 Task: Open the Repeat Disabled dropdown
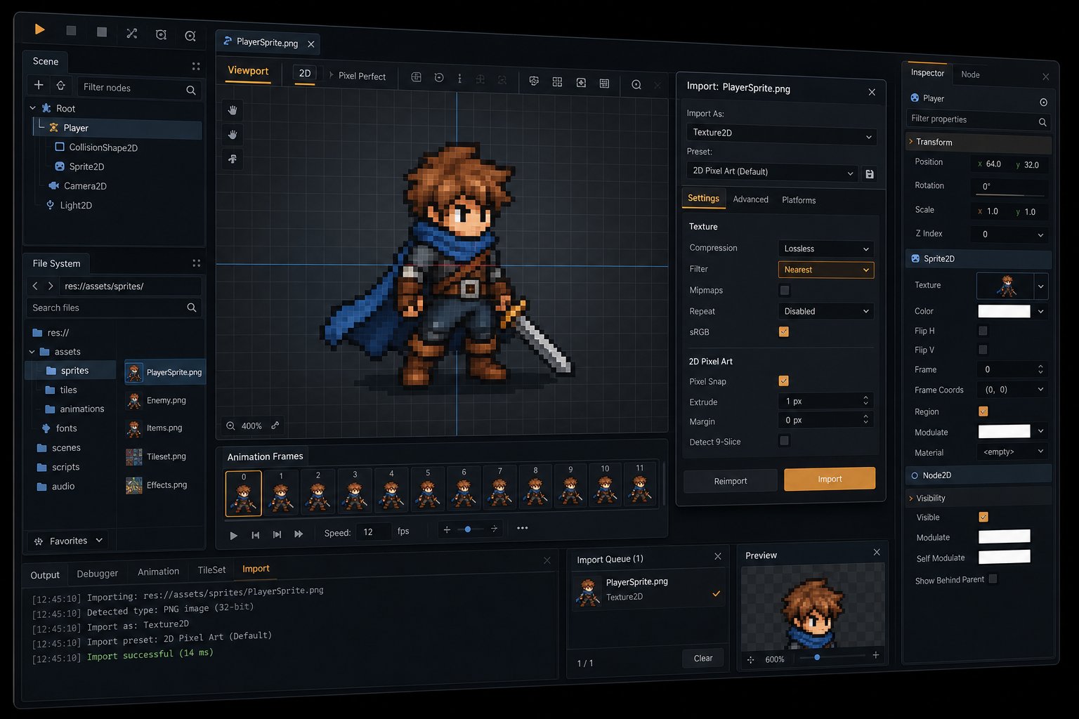click(826, 311)
